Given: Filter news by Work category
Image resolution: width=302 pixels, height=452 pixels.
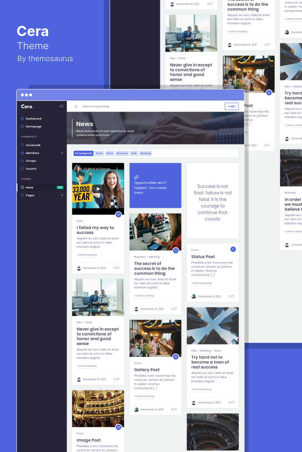Looking at the screenshot, I should click(x=110, y=153).
